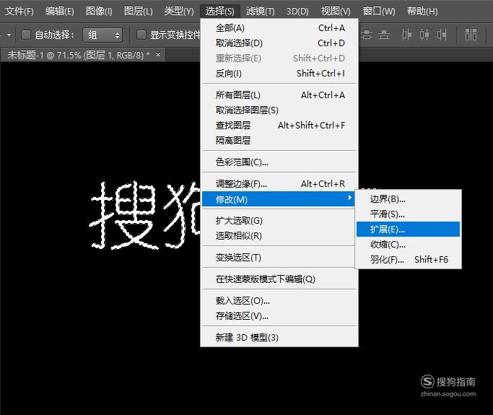The height and width of the screenshot is (415, 493).
Task: Choose 扩大选取(G) menu item
Action: [x=279, y=221]
